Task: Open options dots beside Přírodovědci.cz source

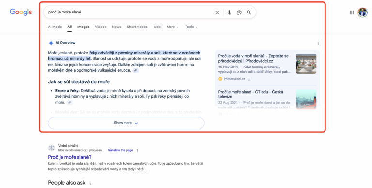Action: [249, 79]
